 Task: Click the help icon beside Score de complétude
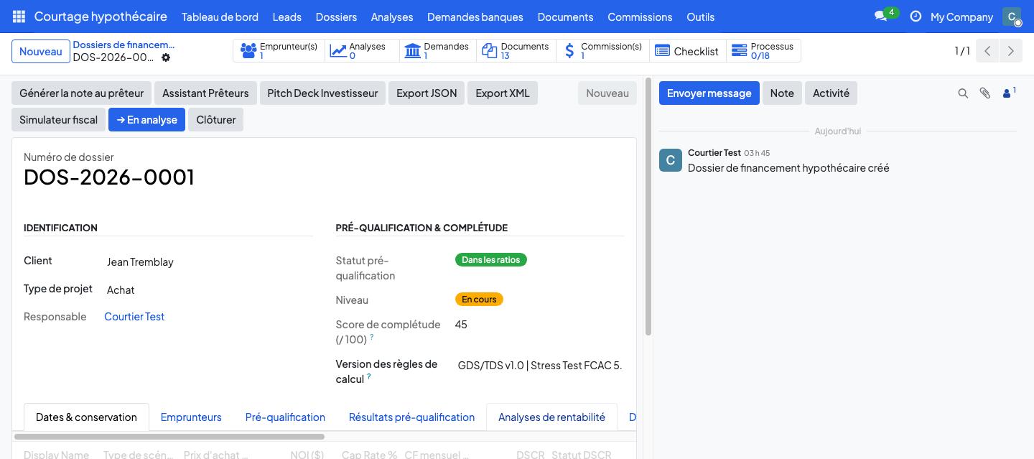pos(372,337)
